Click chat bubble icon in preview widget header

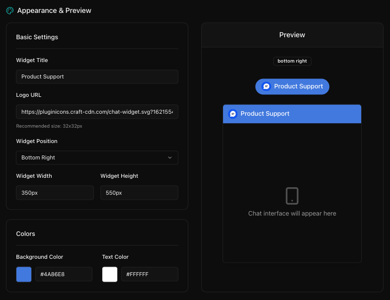233,114
